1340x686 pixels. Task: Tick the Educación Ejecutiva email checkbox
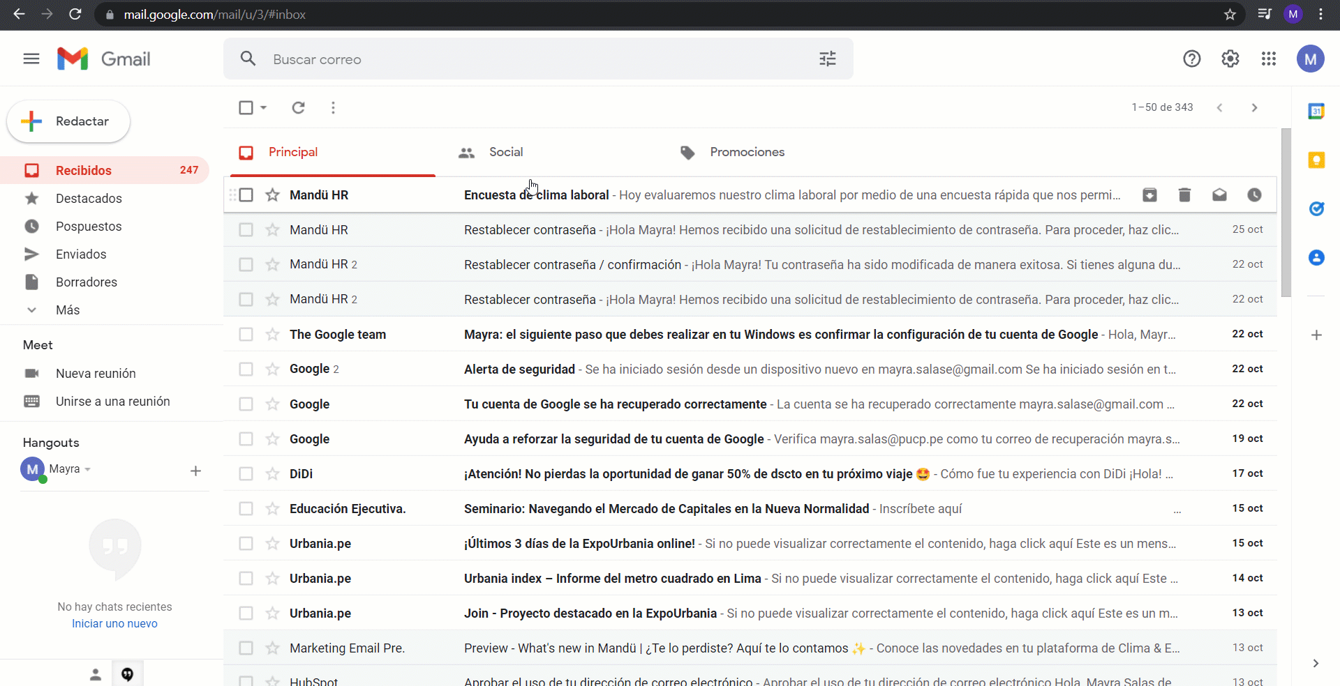click(246, 509)
